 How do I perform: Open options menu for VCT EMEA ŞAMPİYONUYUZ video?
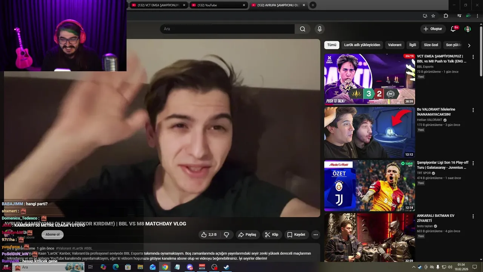[473, 57]
